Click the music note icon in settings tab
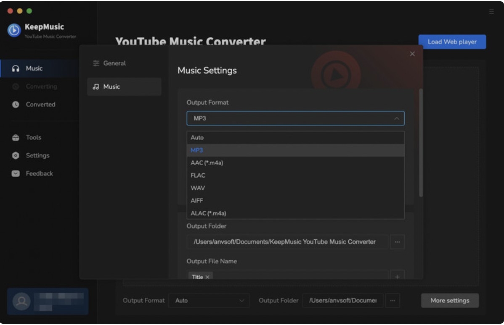This screenshot has height=325, width=504. pyautogui.click(x=96, y=86)
